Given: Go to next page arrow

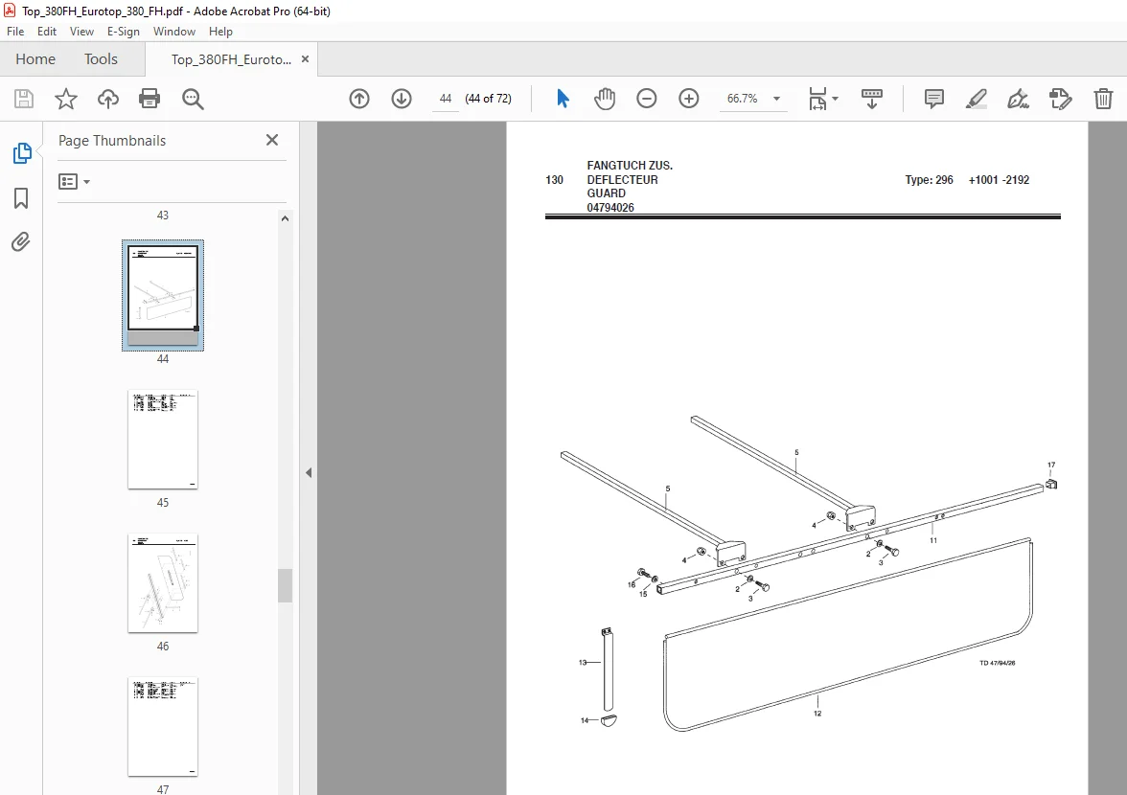Looking at the screenshot, I should (401, 99).
